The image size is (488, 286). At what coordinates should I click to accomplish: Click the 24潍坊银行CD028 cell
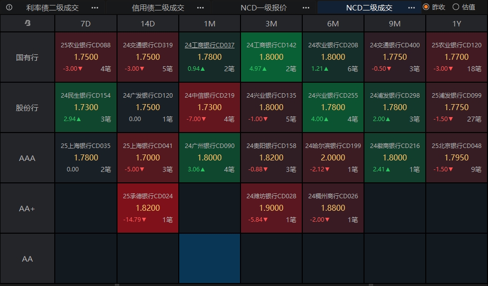(271, 208)
